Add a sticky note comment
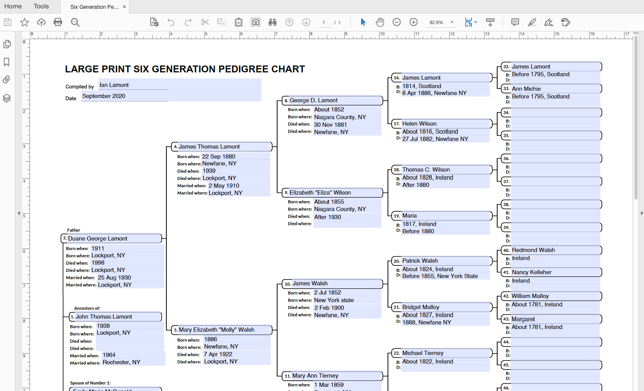 click(515, 22)
